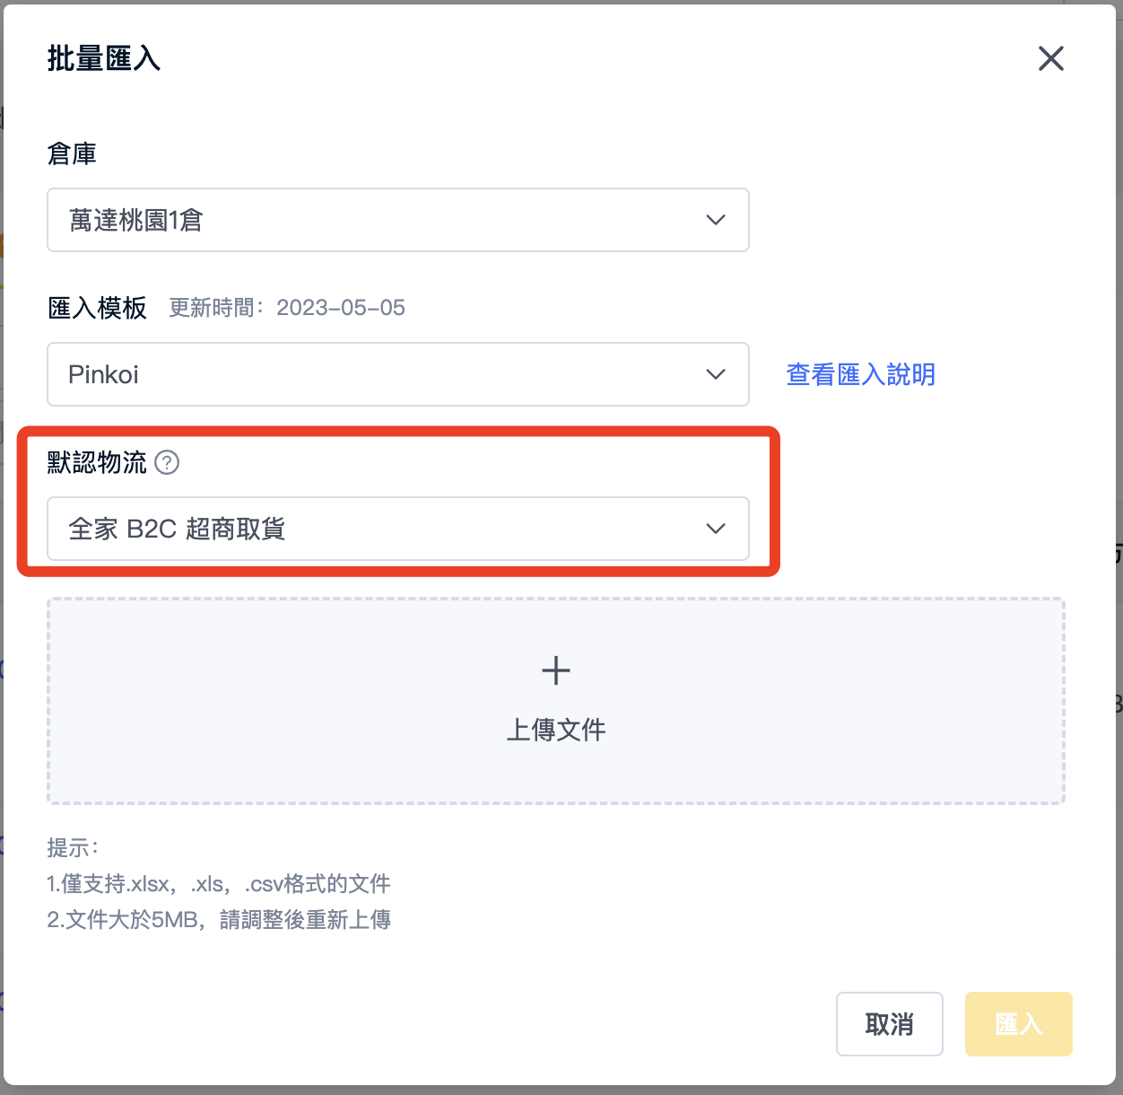Expand the 全家 B2C 超商取貨 dropdown chevron

715,529
